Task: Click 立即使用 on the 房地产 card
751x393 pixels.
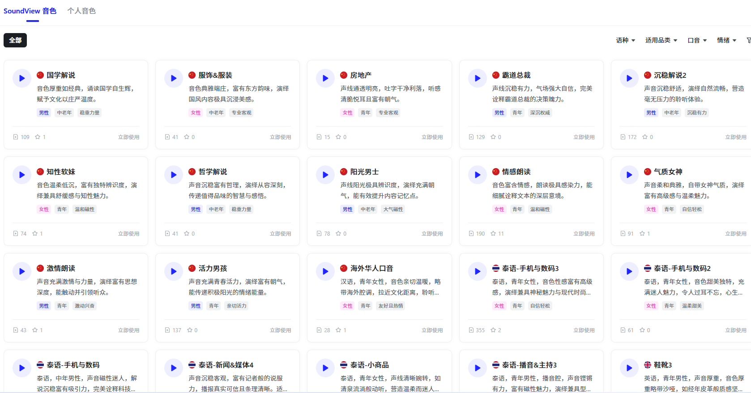Action: (x=432, y=137)
